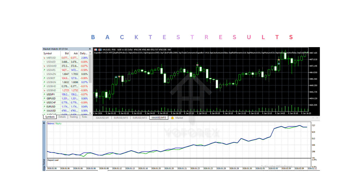Click the Market shopping bag icon
The width and height of the screenshot is (343, 193).
tap(172, 118)
